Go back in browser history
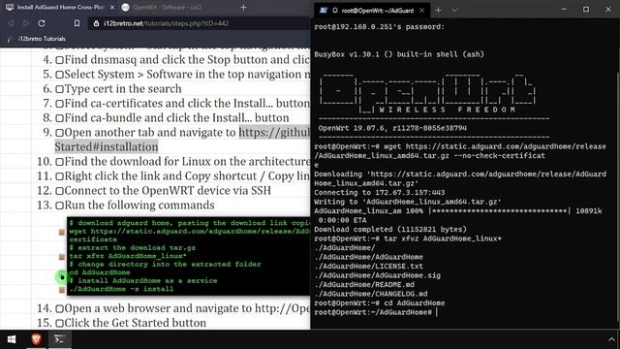The image size is (620, 349). coord(11,23)
